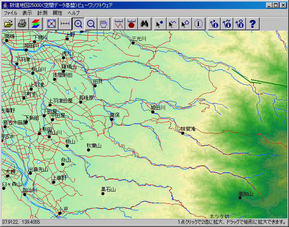This screenshot has height=227, width=289.
Task: Click the fit-to-window full extent icon
Action: [x=52, y=24]
